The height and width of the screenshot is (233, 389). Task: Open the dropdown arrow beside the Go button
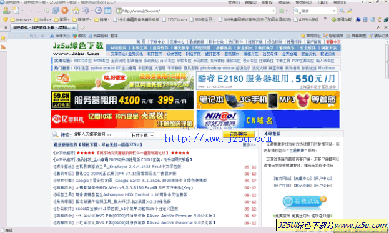(287, 11)
